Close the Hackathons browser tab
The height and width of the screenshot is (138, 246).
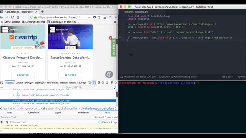pyautogui.click(x=37, y=12)
